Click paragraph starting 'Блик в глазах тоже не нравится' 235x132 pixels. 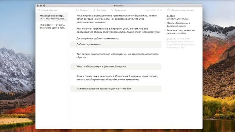pos(117,78)
